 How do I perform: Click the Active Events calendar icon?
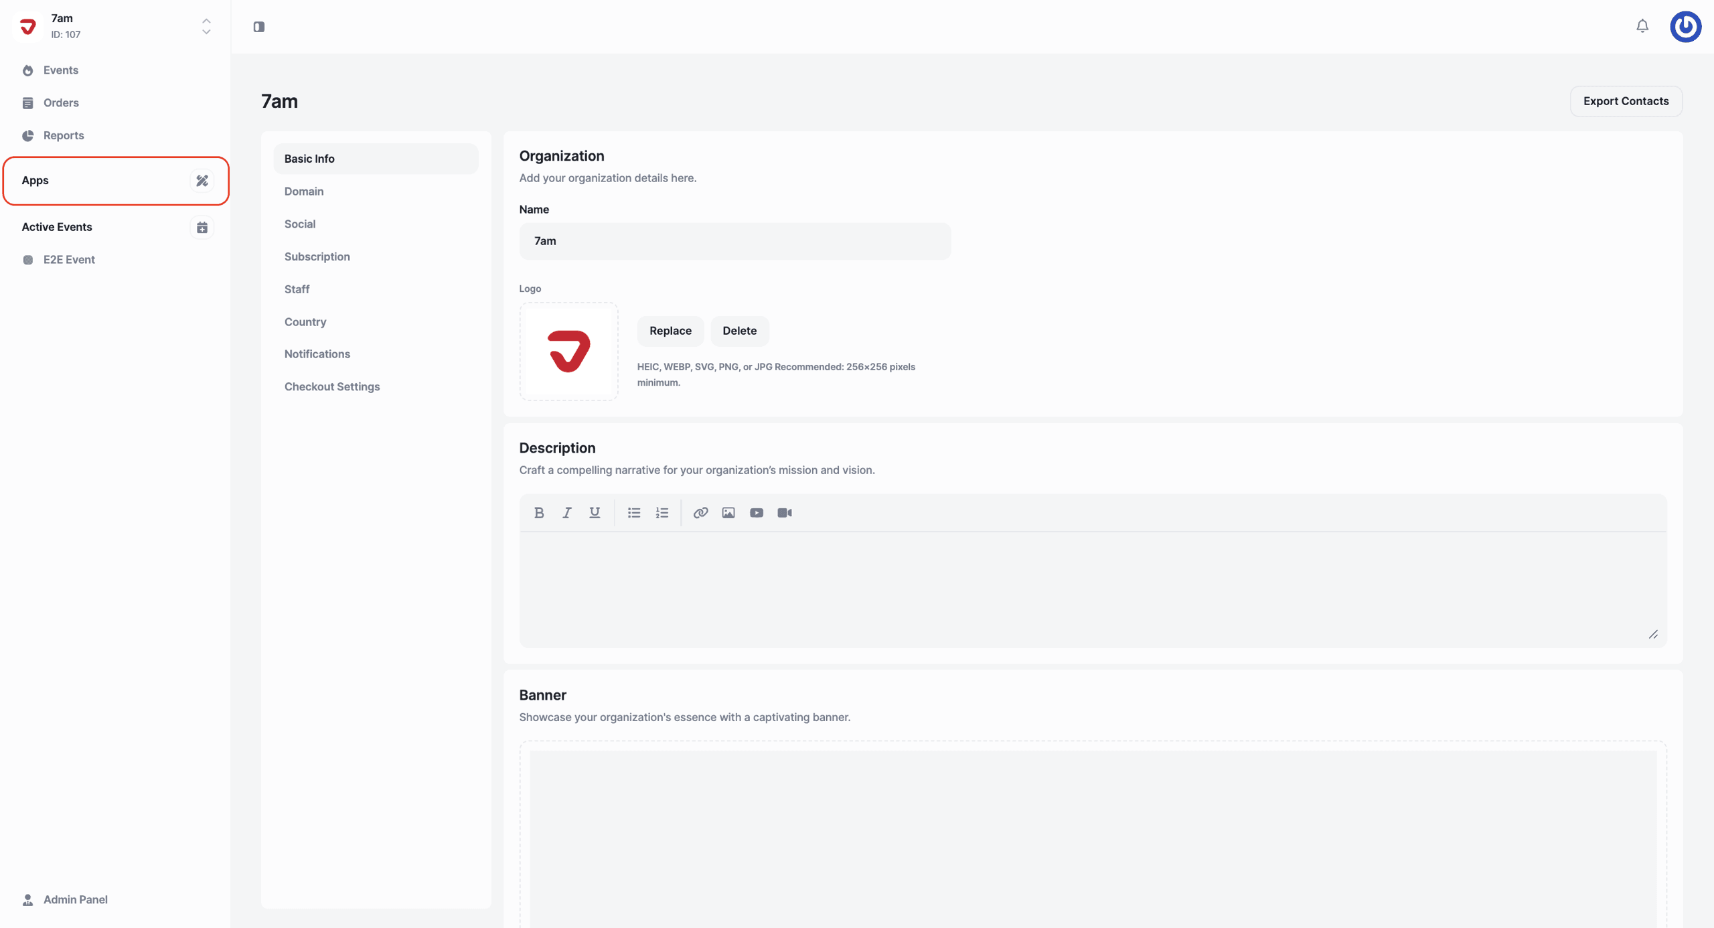[x=202, y=227]
